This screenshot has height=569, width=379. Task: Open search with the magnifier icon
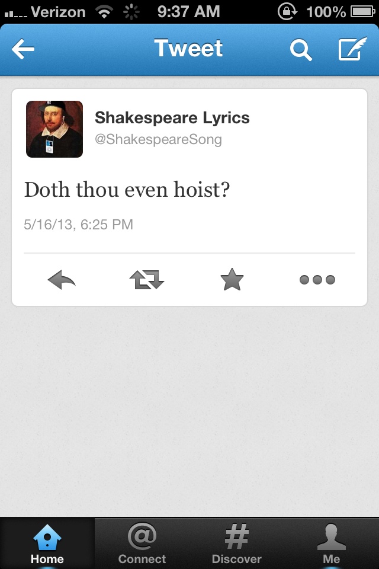(301, 50)
